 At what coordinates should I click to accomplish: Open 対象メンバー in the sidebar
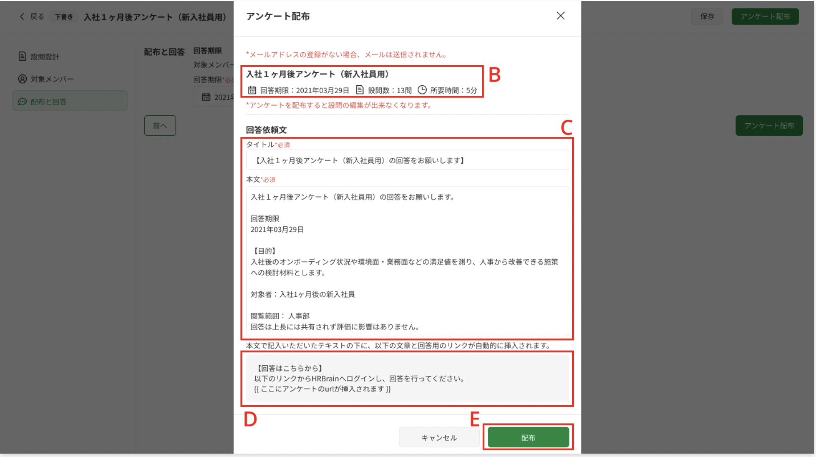coord(70,79)
